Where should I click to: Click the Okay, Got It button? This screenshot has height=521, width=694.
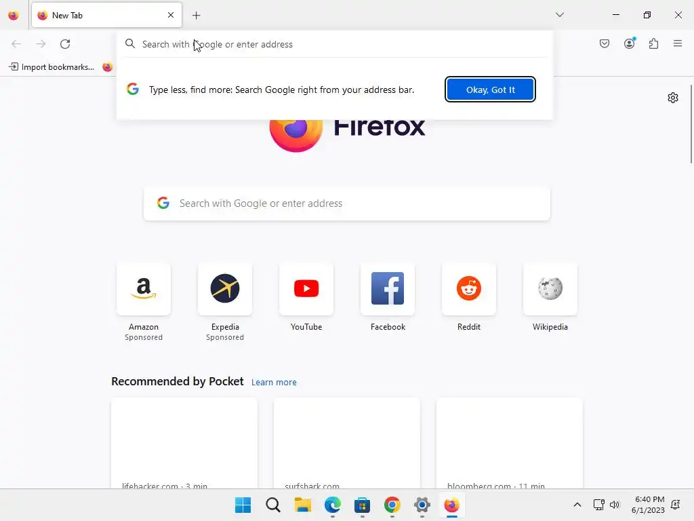coord(491,90)
